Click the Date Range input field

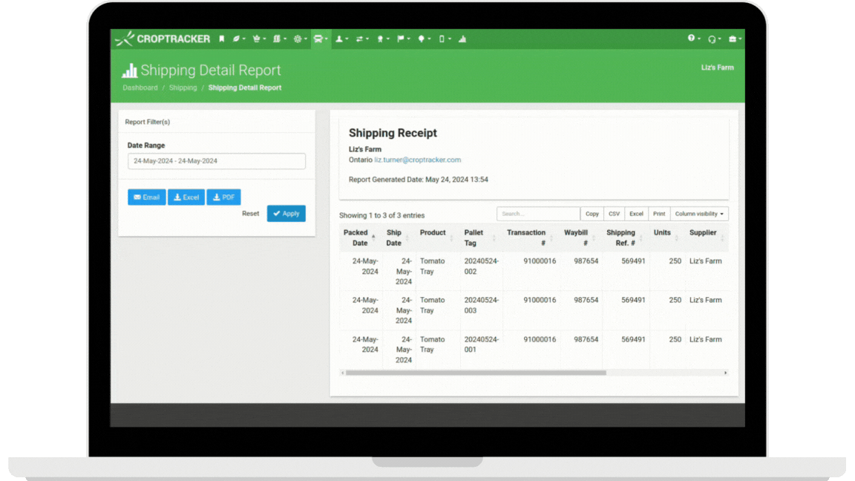tap(217, 161)
